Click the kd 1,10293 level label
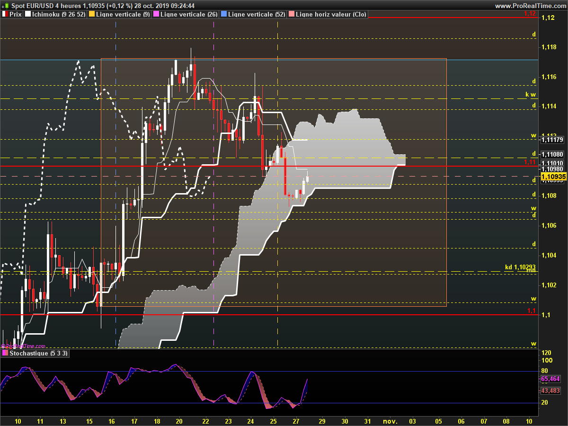 pos(520,267)
